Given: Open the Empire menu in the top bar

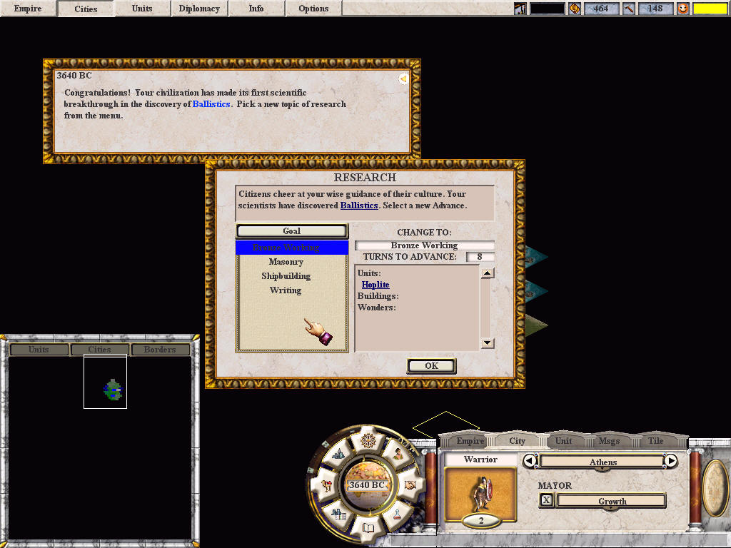Looking at the screenshot, I should pos(28,9).
